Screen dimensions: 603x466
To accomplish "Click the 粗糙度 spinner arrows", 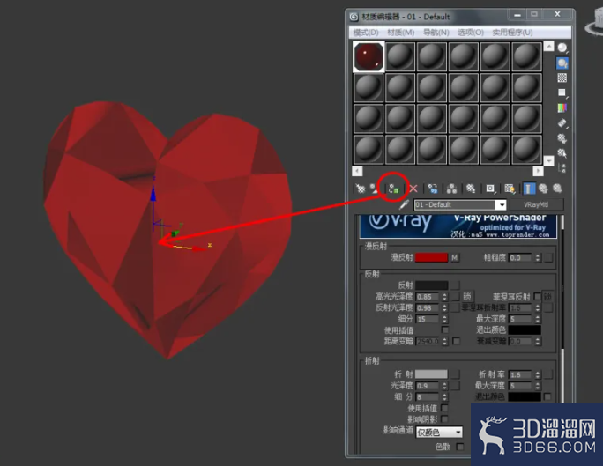I will pos(538,257).
